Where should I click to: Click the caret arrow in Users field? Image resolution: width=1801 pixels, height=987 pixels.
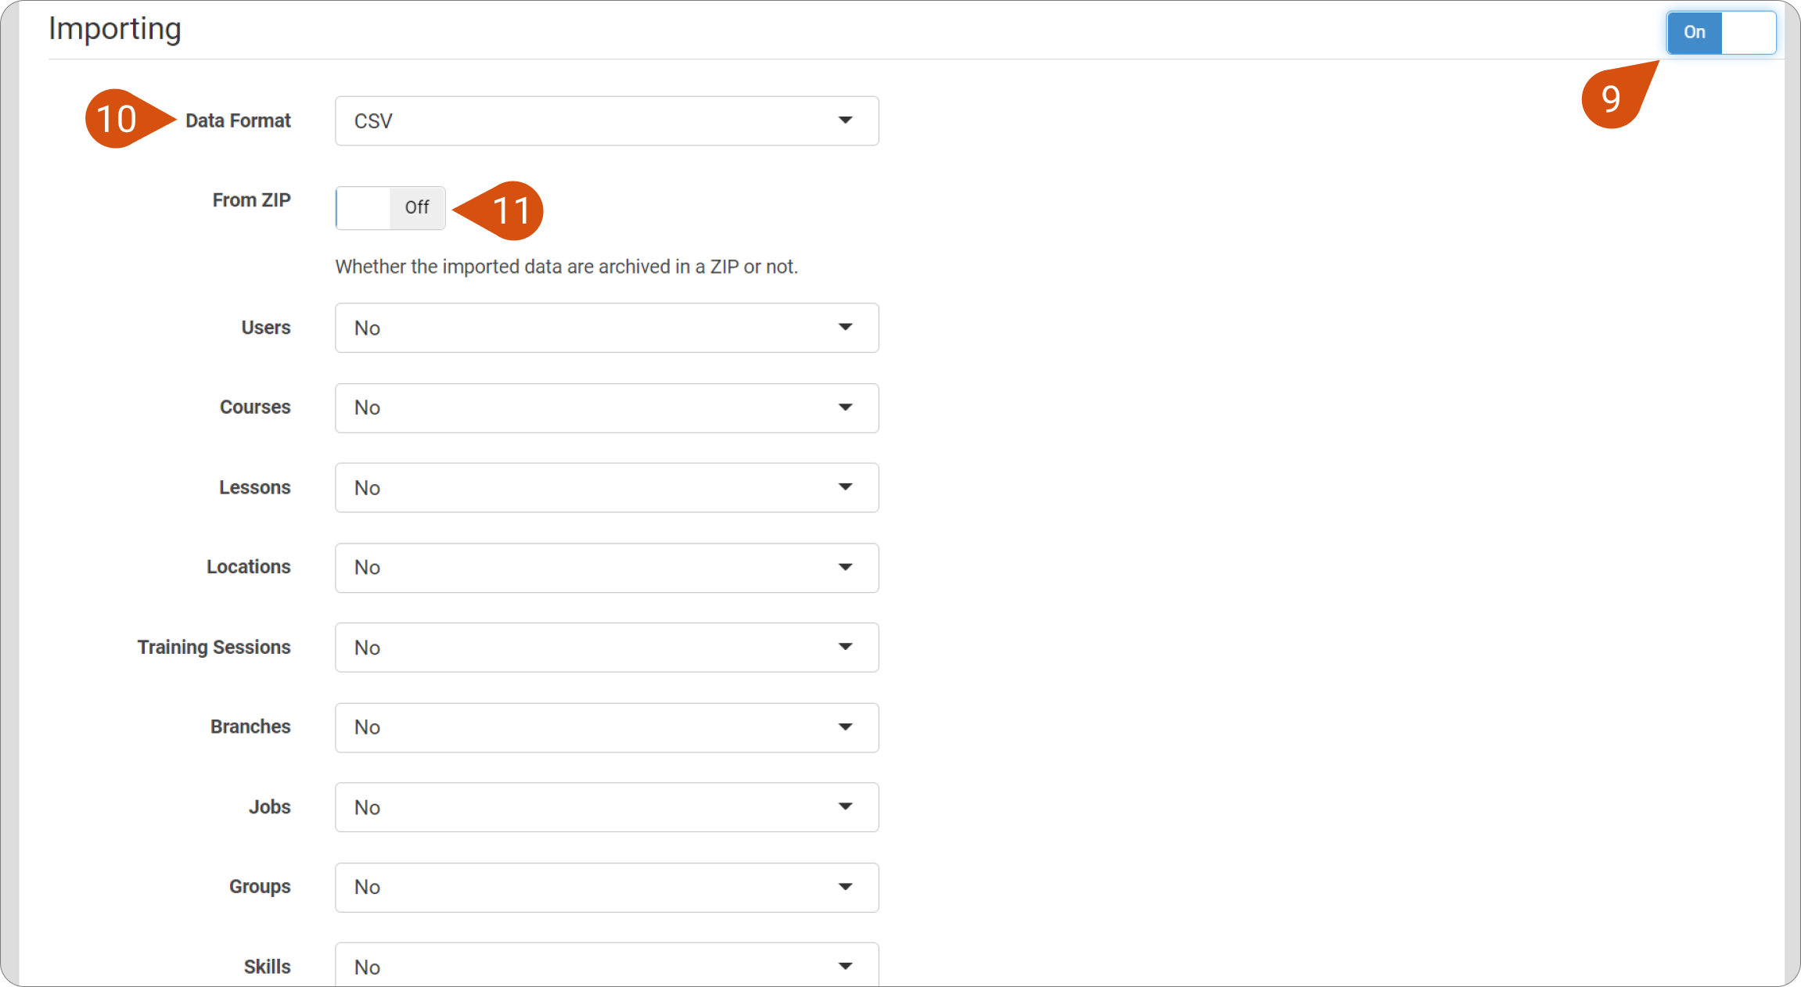click(x=845, y=327)
